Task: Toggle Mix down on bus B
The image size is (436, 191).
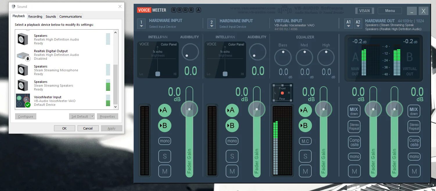Action: coord(414,111)
